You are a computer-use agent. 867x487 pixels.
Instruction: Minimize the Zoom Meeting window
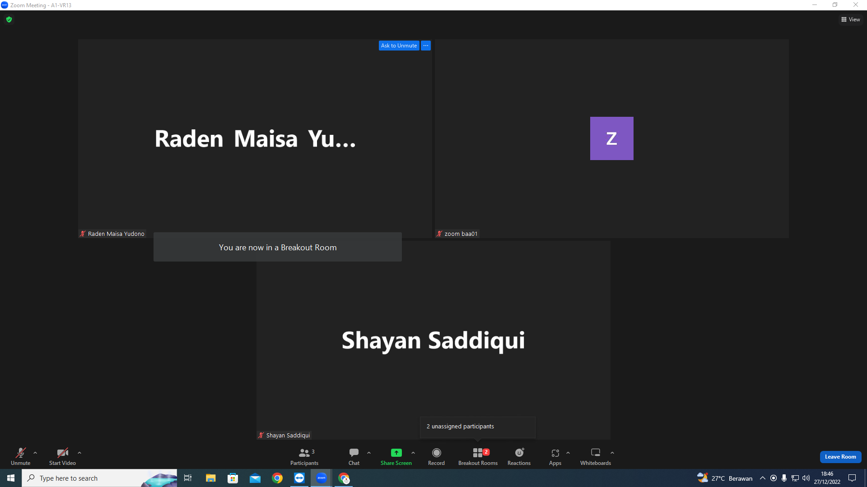815,5
